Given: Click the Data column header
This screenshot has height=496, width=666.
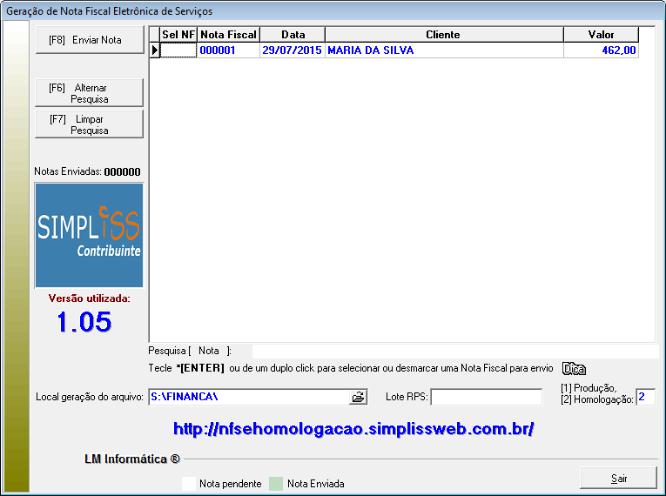Looking at the screenshot, I should (293, 35).
